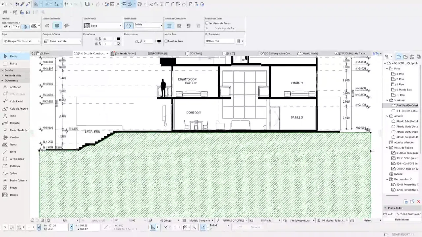Open the Tipo de Trama Tierra dropdown
The width and height of the screenshot is (422, 237).
point(103,26)
